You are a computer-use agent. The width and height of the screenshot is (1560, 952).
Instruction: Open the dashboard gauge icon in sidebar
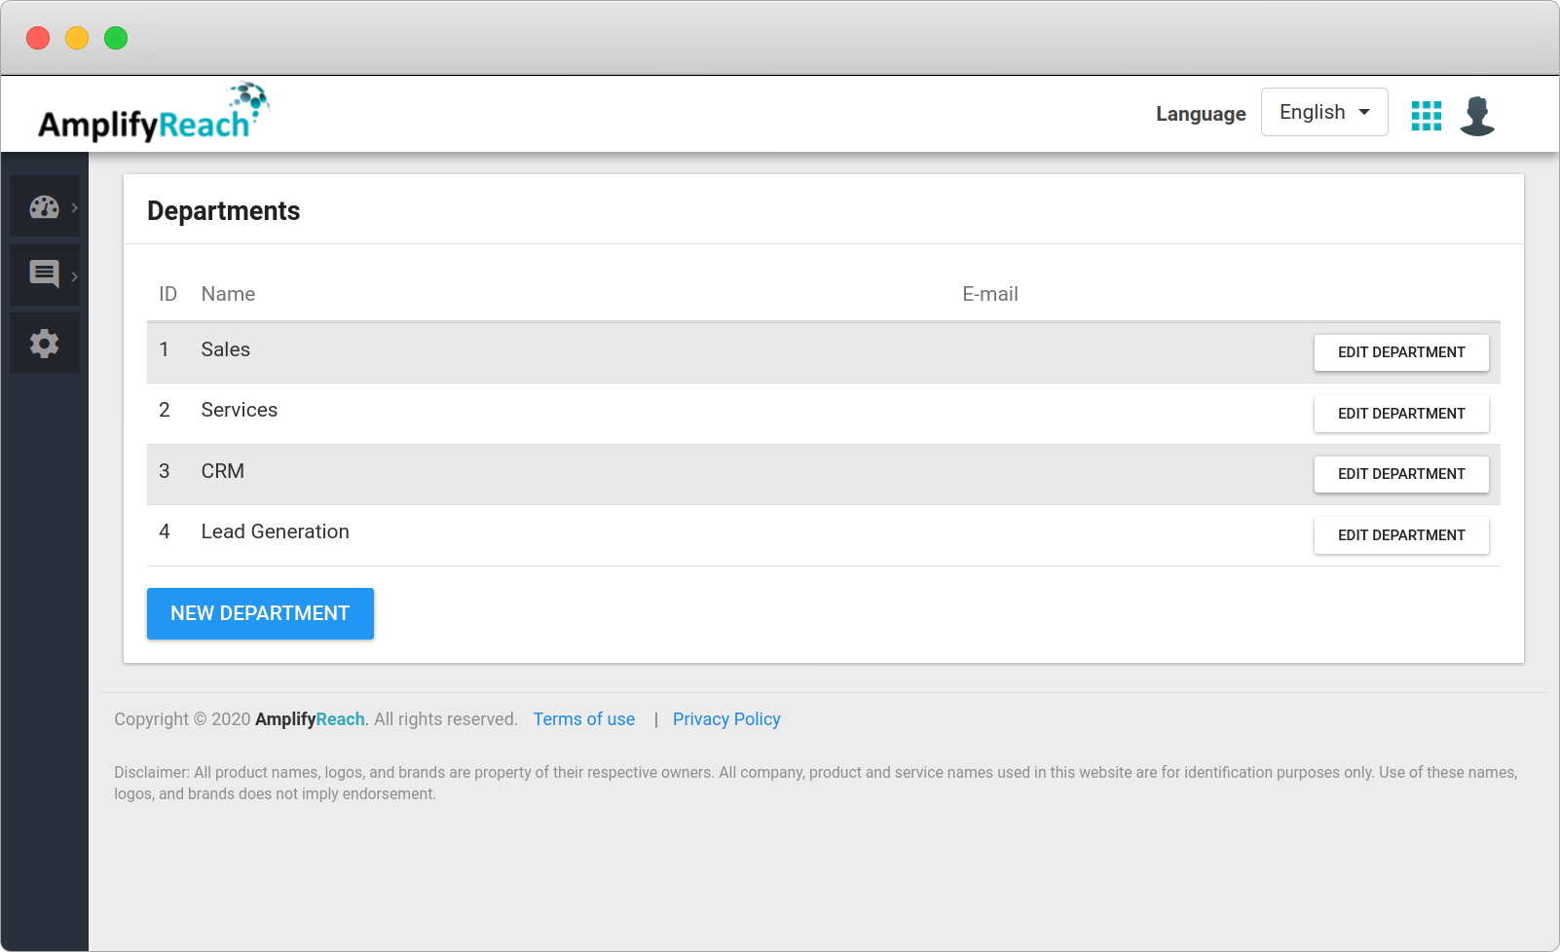point(44,207)
